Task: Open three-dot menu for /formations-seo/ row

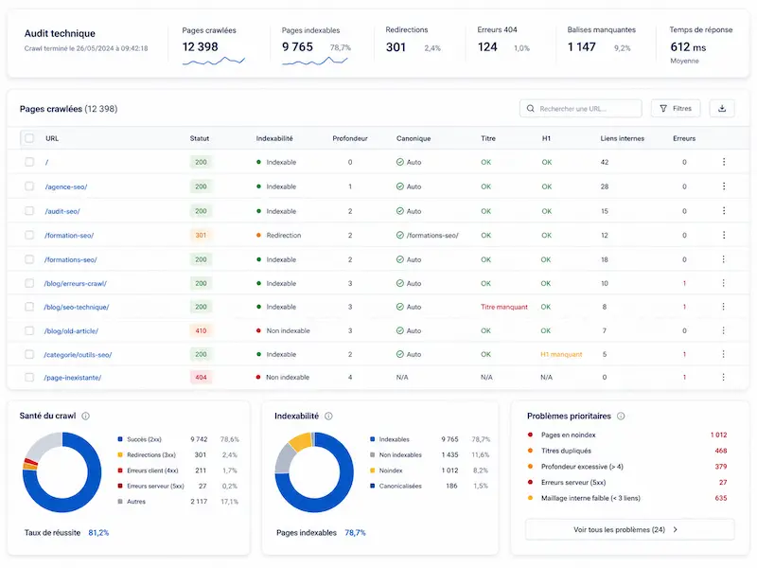Action: click(723, 259)
